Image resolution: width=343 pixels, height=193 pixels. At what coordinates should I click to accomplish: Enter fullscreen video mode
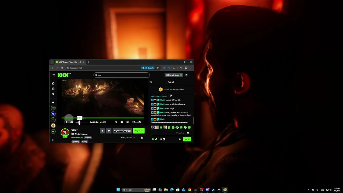[134, 122]
